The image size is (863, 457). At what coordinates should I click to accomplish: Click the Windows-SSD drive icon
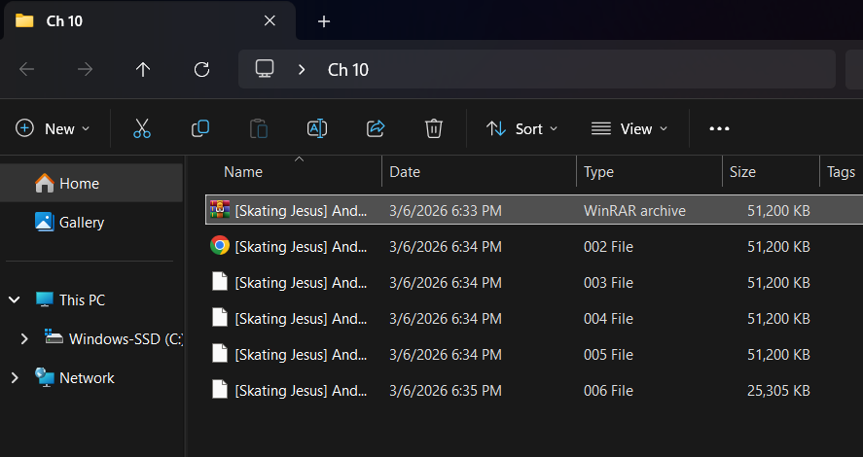(54, 336)
